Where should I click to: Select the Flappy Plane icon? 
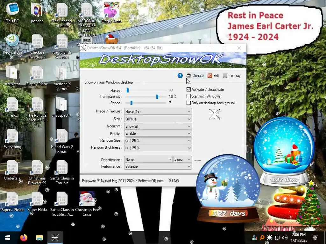37,76
